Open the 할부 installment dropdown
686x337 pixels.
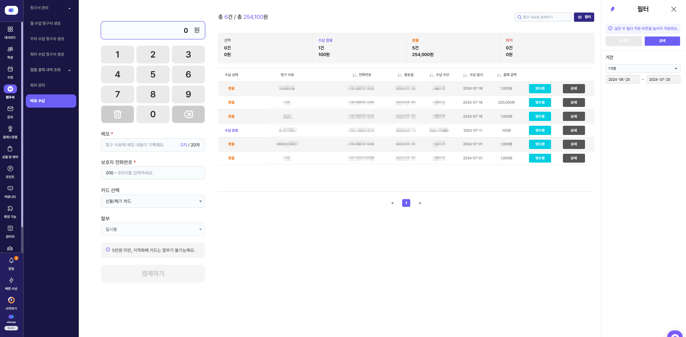pos(153,229)
